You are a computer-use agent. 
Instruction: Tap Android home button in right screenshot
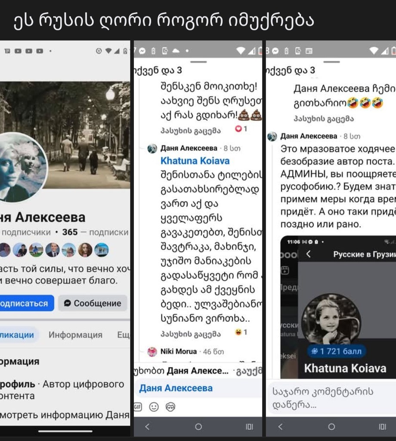331,427
